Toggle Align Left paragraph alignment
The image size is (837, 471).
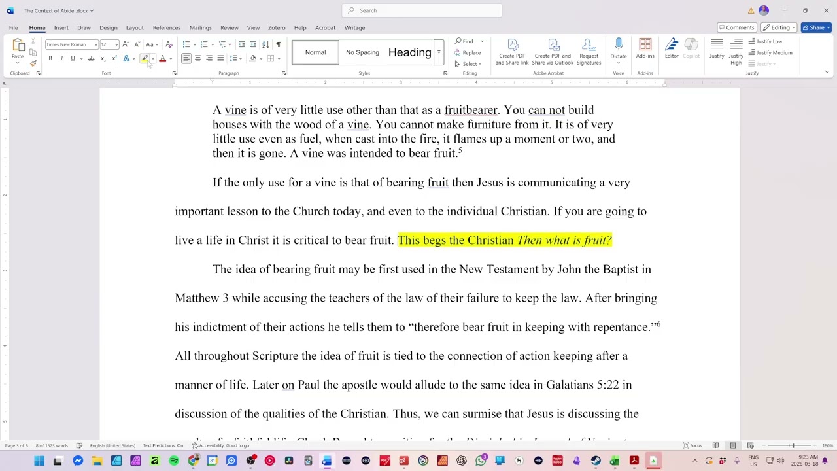pos(186,58)
